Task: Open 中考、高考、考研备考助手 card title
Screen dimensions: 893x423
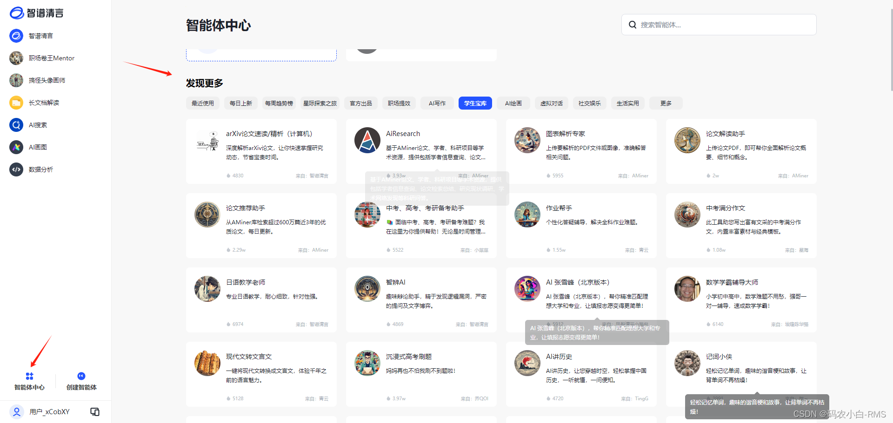Action: (x=425, y=208)
